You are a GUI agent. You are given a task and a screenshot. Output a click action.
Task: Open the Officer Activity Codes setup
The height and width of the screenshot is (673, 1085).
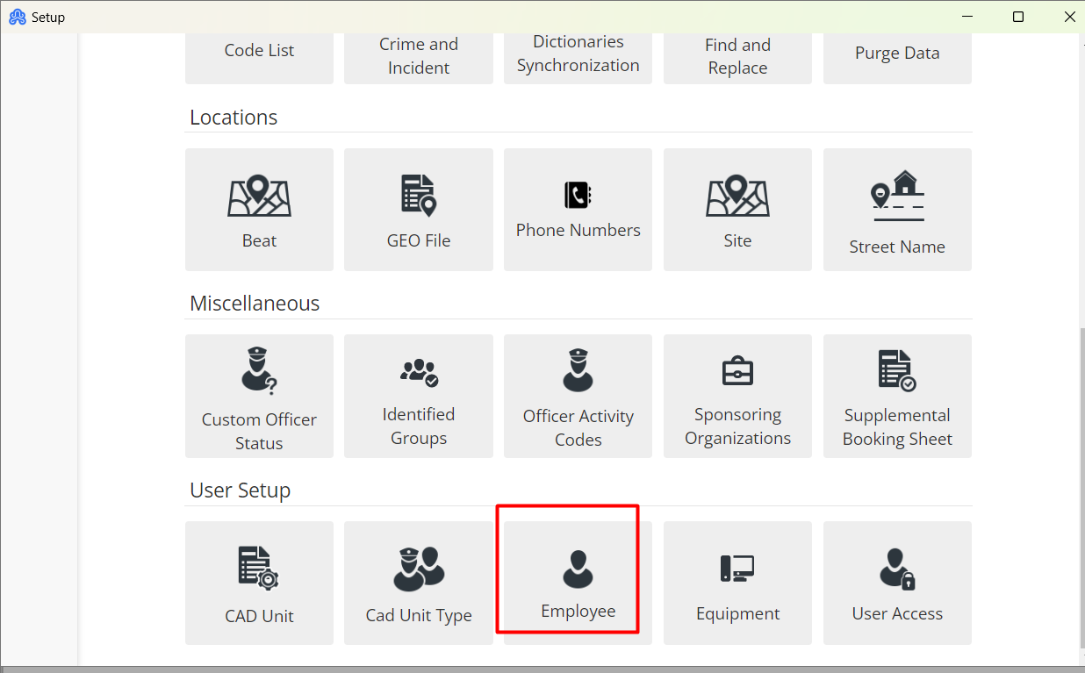pos(578,396)
